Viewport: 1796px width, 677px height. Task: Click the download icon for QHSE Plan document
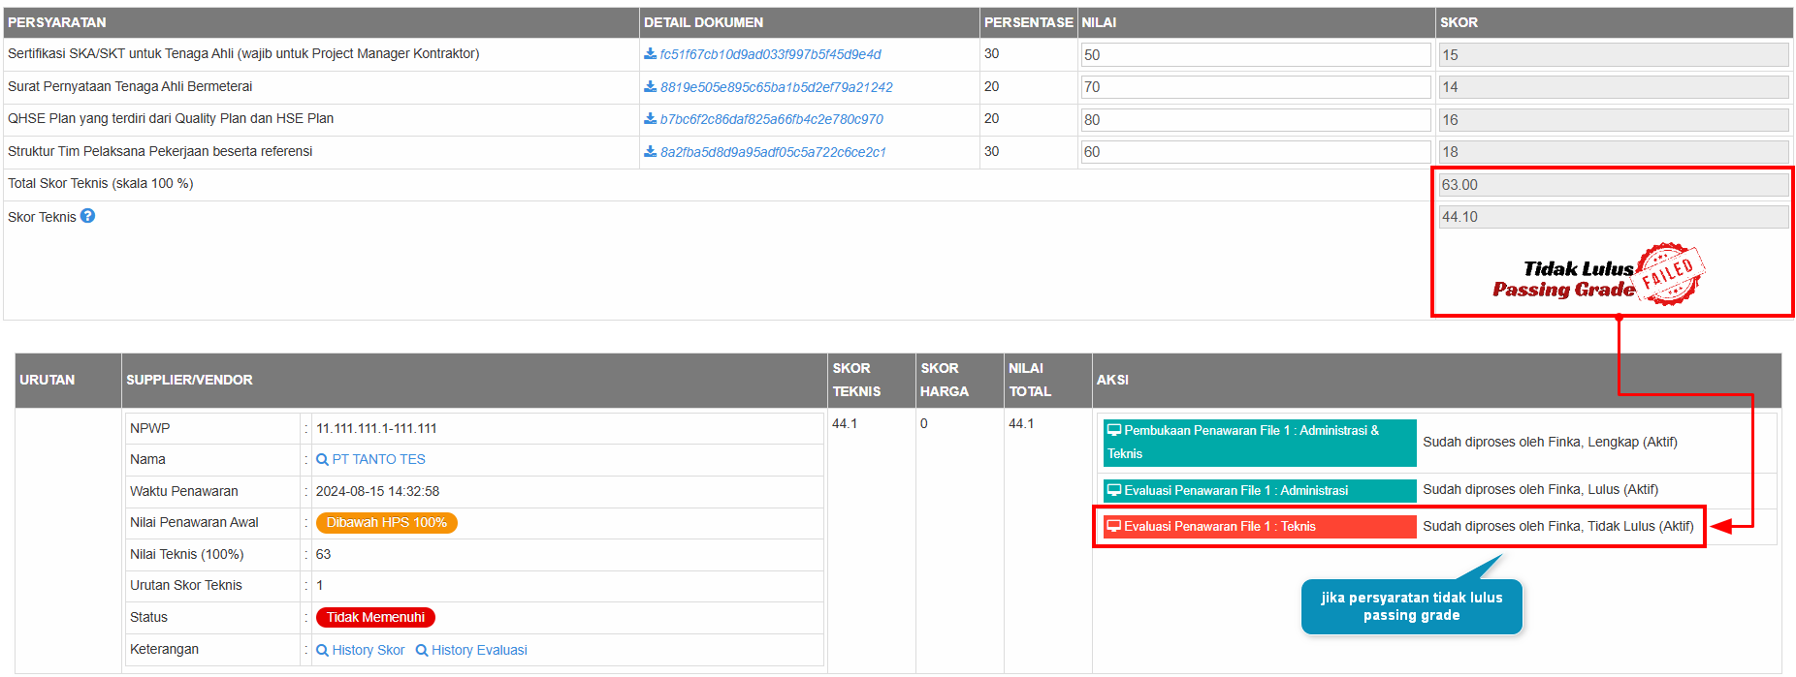pos(650,119)
